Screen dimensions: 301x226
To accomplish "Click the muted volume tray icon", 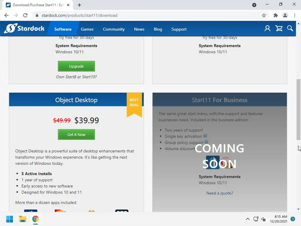I will [x=263, y=219].
